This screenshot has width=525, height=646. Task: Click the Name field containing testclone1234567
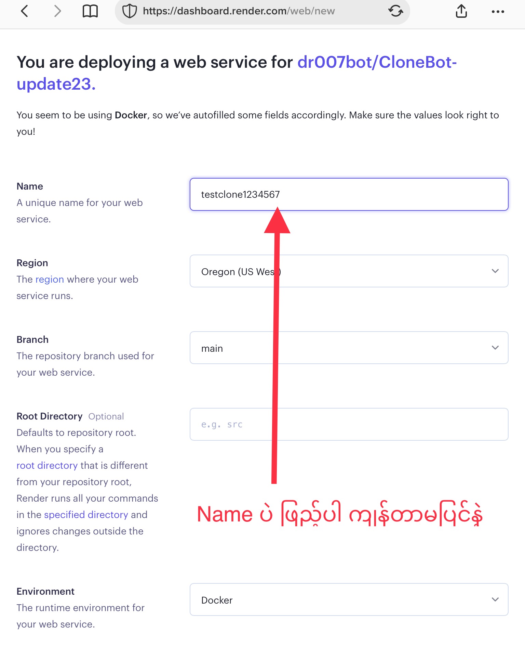tap(349, 194)
